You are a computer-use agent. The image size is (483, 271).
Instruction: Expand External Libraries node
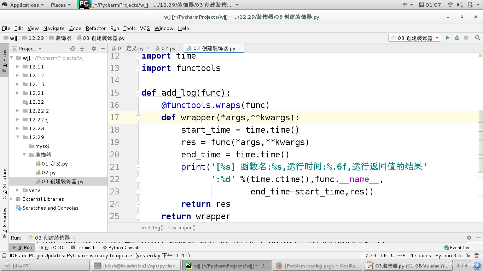pos(12,199)
